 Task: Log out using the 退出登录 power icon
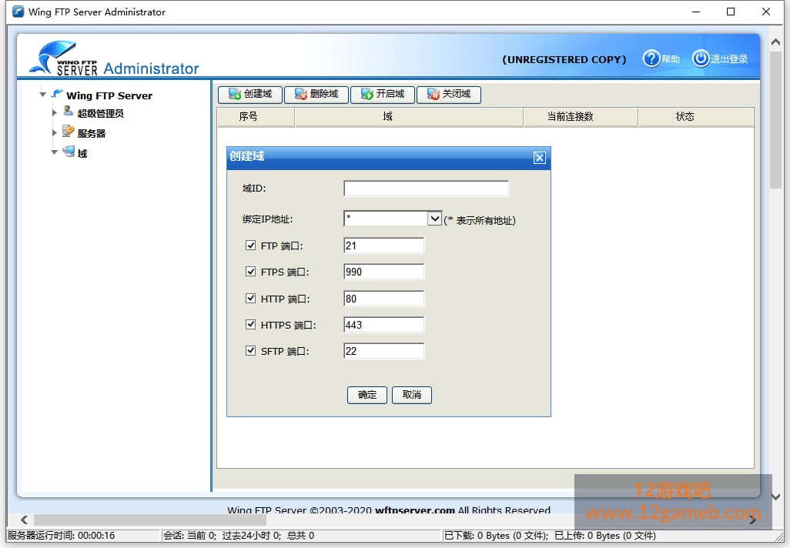[x=701, y=58]
